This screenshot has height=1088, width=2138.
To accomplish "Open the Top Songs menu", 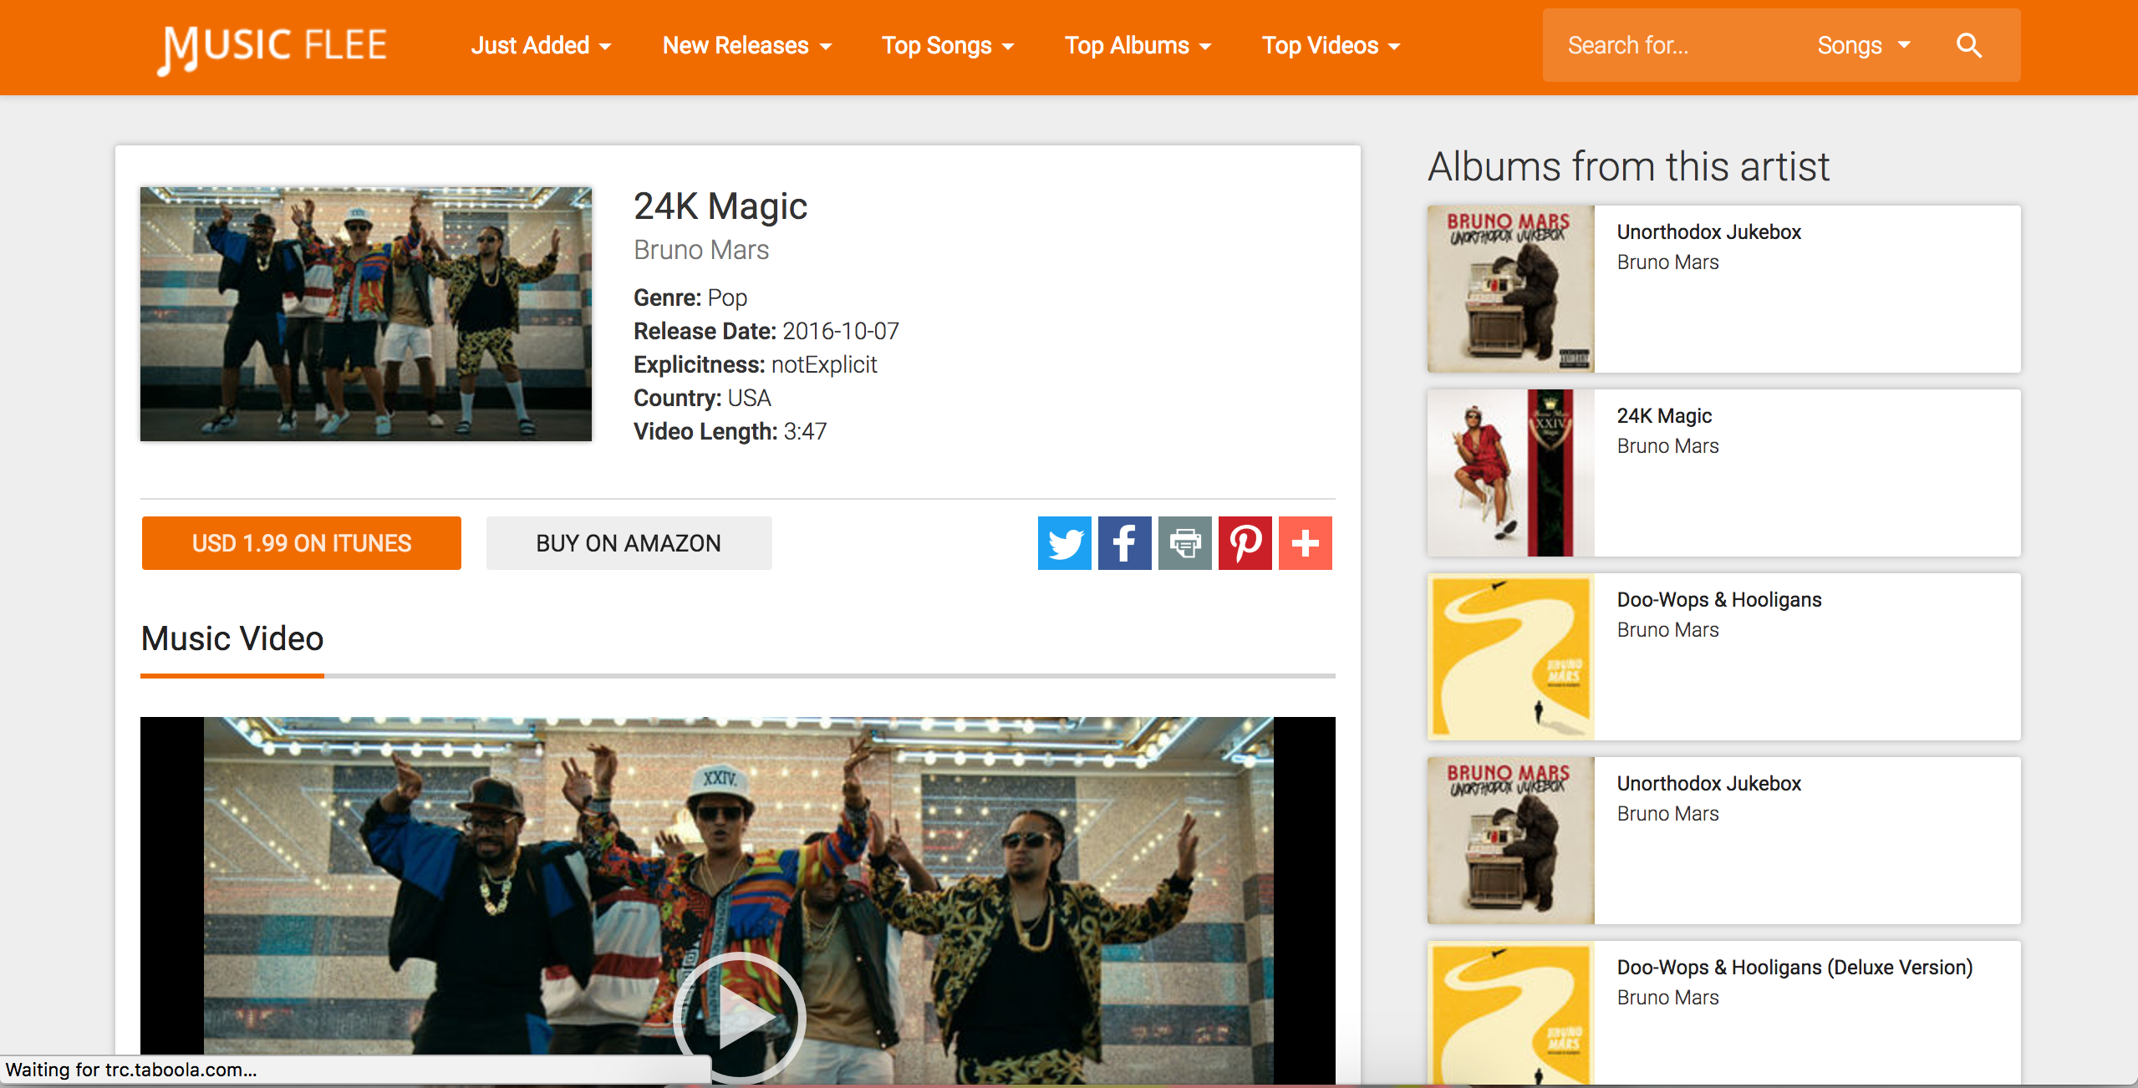I will (947, 46).
